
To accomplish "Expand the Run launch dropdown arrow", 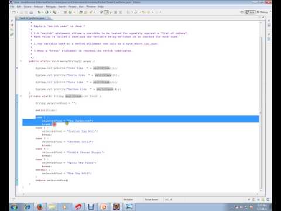I will tap(50, 12).
